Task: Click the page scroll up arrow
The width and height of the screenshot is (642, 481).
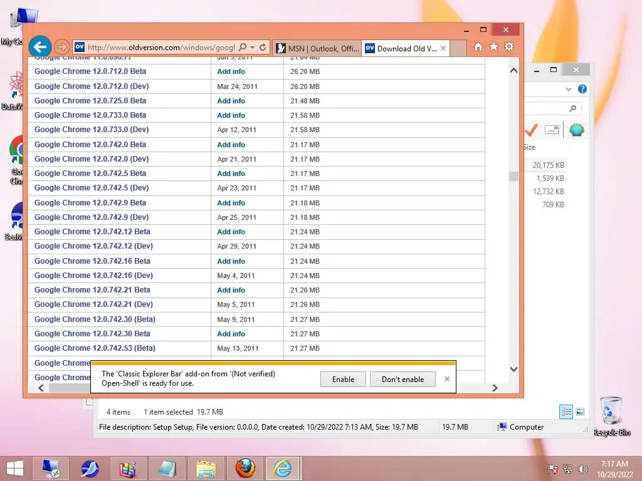Action: [x=514, y=70]
